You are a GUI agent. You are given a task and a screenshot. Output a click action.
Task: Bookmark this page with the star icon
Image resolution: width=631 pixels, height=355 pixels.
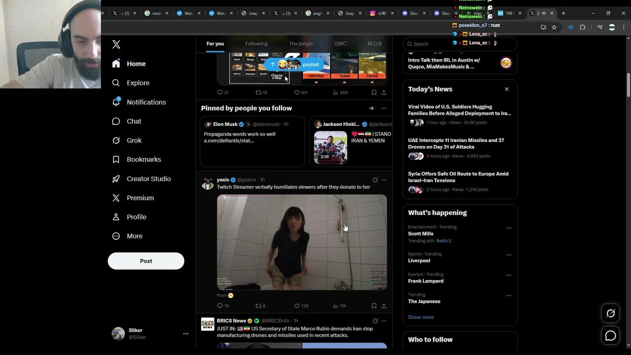click(x=554, y=27)
